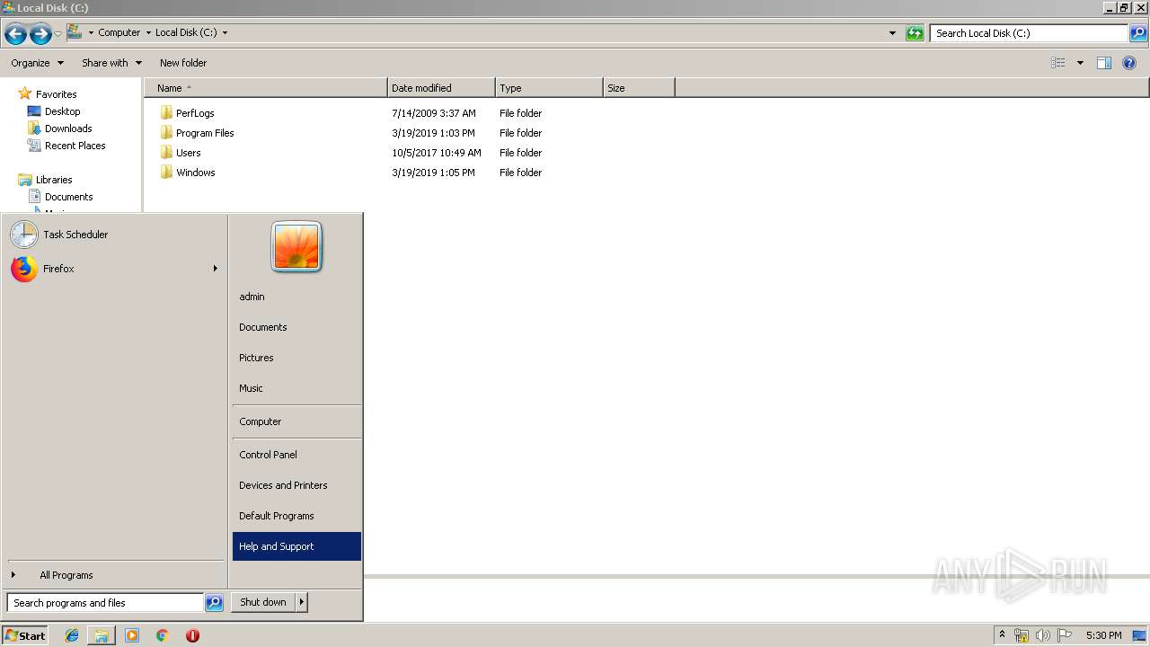Image resolution: width=1150 pixels, height=647 pixels.
Task: Sort by Size column header
Action: pyautogui.click(x=639, y=88)
